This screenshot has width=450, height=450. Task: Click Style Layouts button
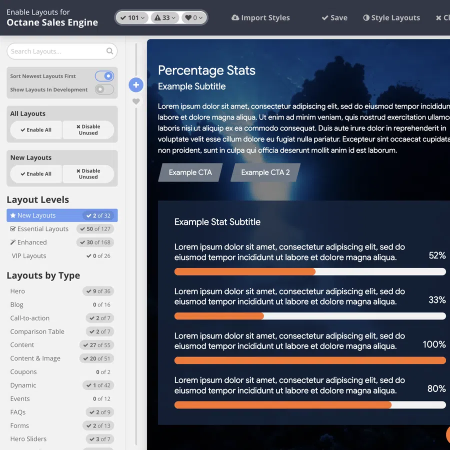coord(391,18)
